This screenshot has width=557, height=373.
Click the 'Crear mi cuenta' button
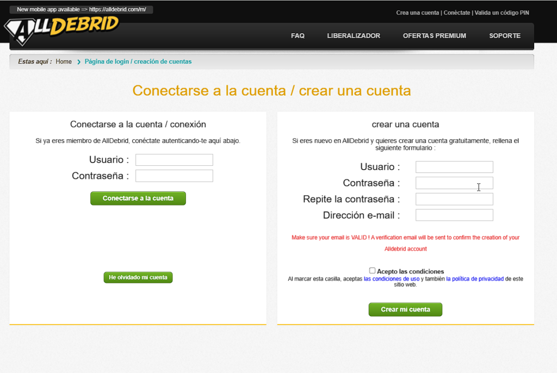click(405, 309)
